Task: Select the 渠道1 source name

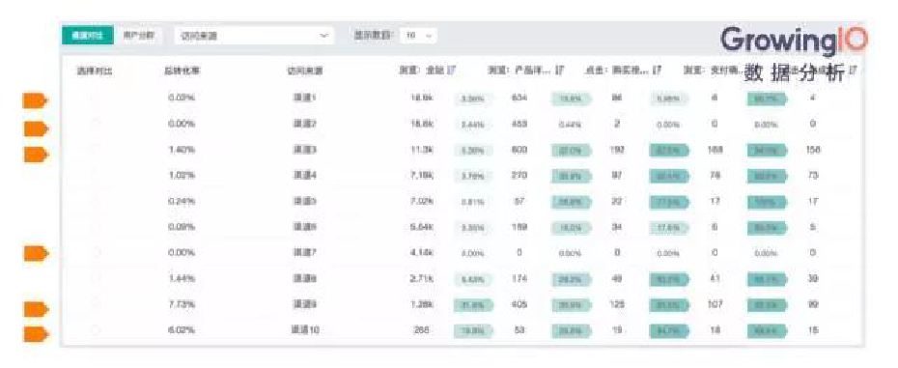Action: [x=305, y=98]
